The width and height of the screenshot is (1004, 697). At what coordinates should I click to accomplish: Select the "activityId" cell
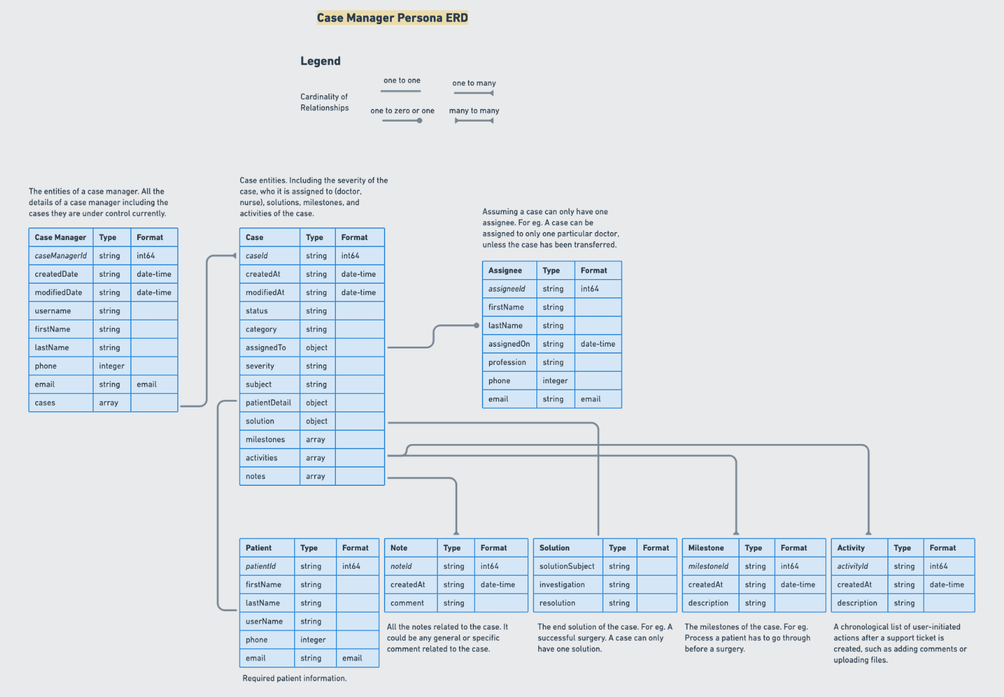coord(860,566)
